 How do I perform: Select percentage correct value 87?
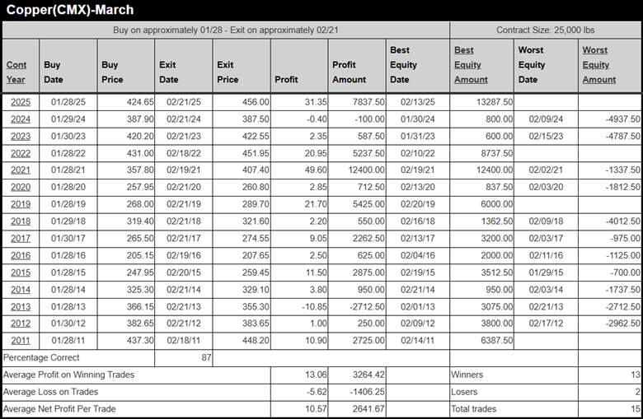click(184, 357)
